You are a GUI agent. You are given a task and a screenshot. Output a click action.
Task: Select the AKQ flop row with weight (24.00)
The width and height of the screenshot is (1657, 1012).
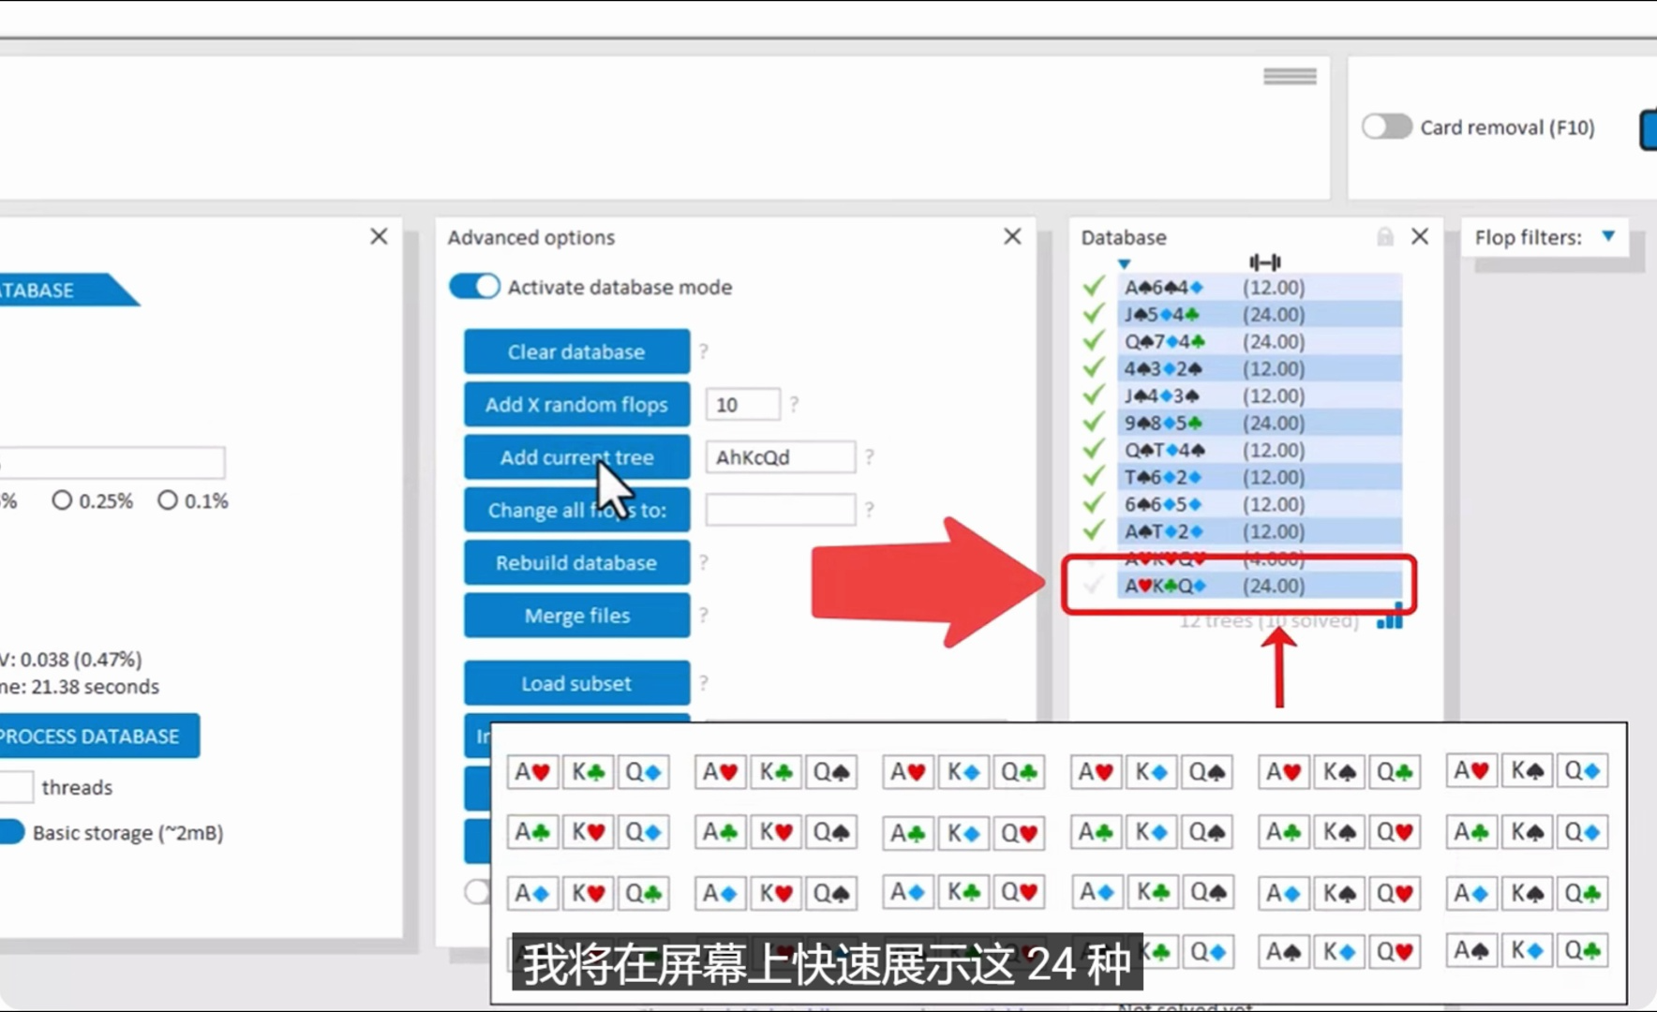1260,586
